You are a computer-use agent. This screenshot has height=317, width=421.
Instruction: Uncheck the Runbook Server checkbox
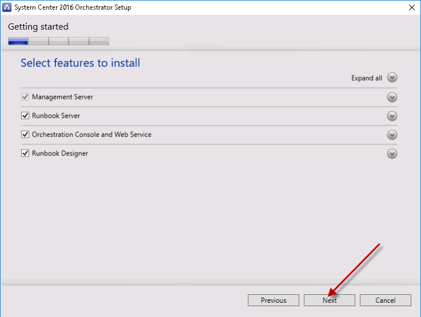(25, 116)
